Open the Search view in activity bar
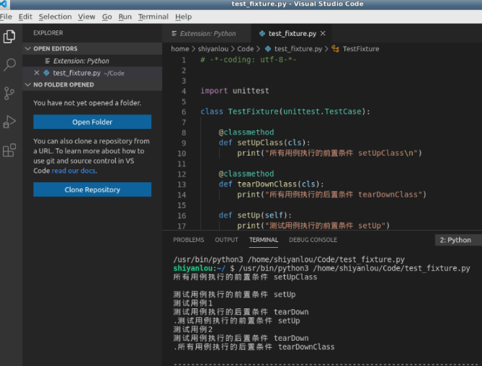Screen dimensions: 482x366 pyautogui.click(x=9, y=65)
